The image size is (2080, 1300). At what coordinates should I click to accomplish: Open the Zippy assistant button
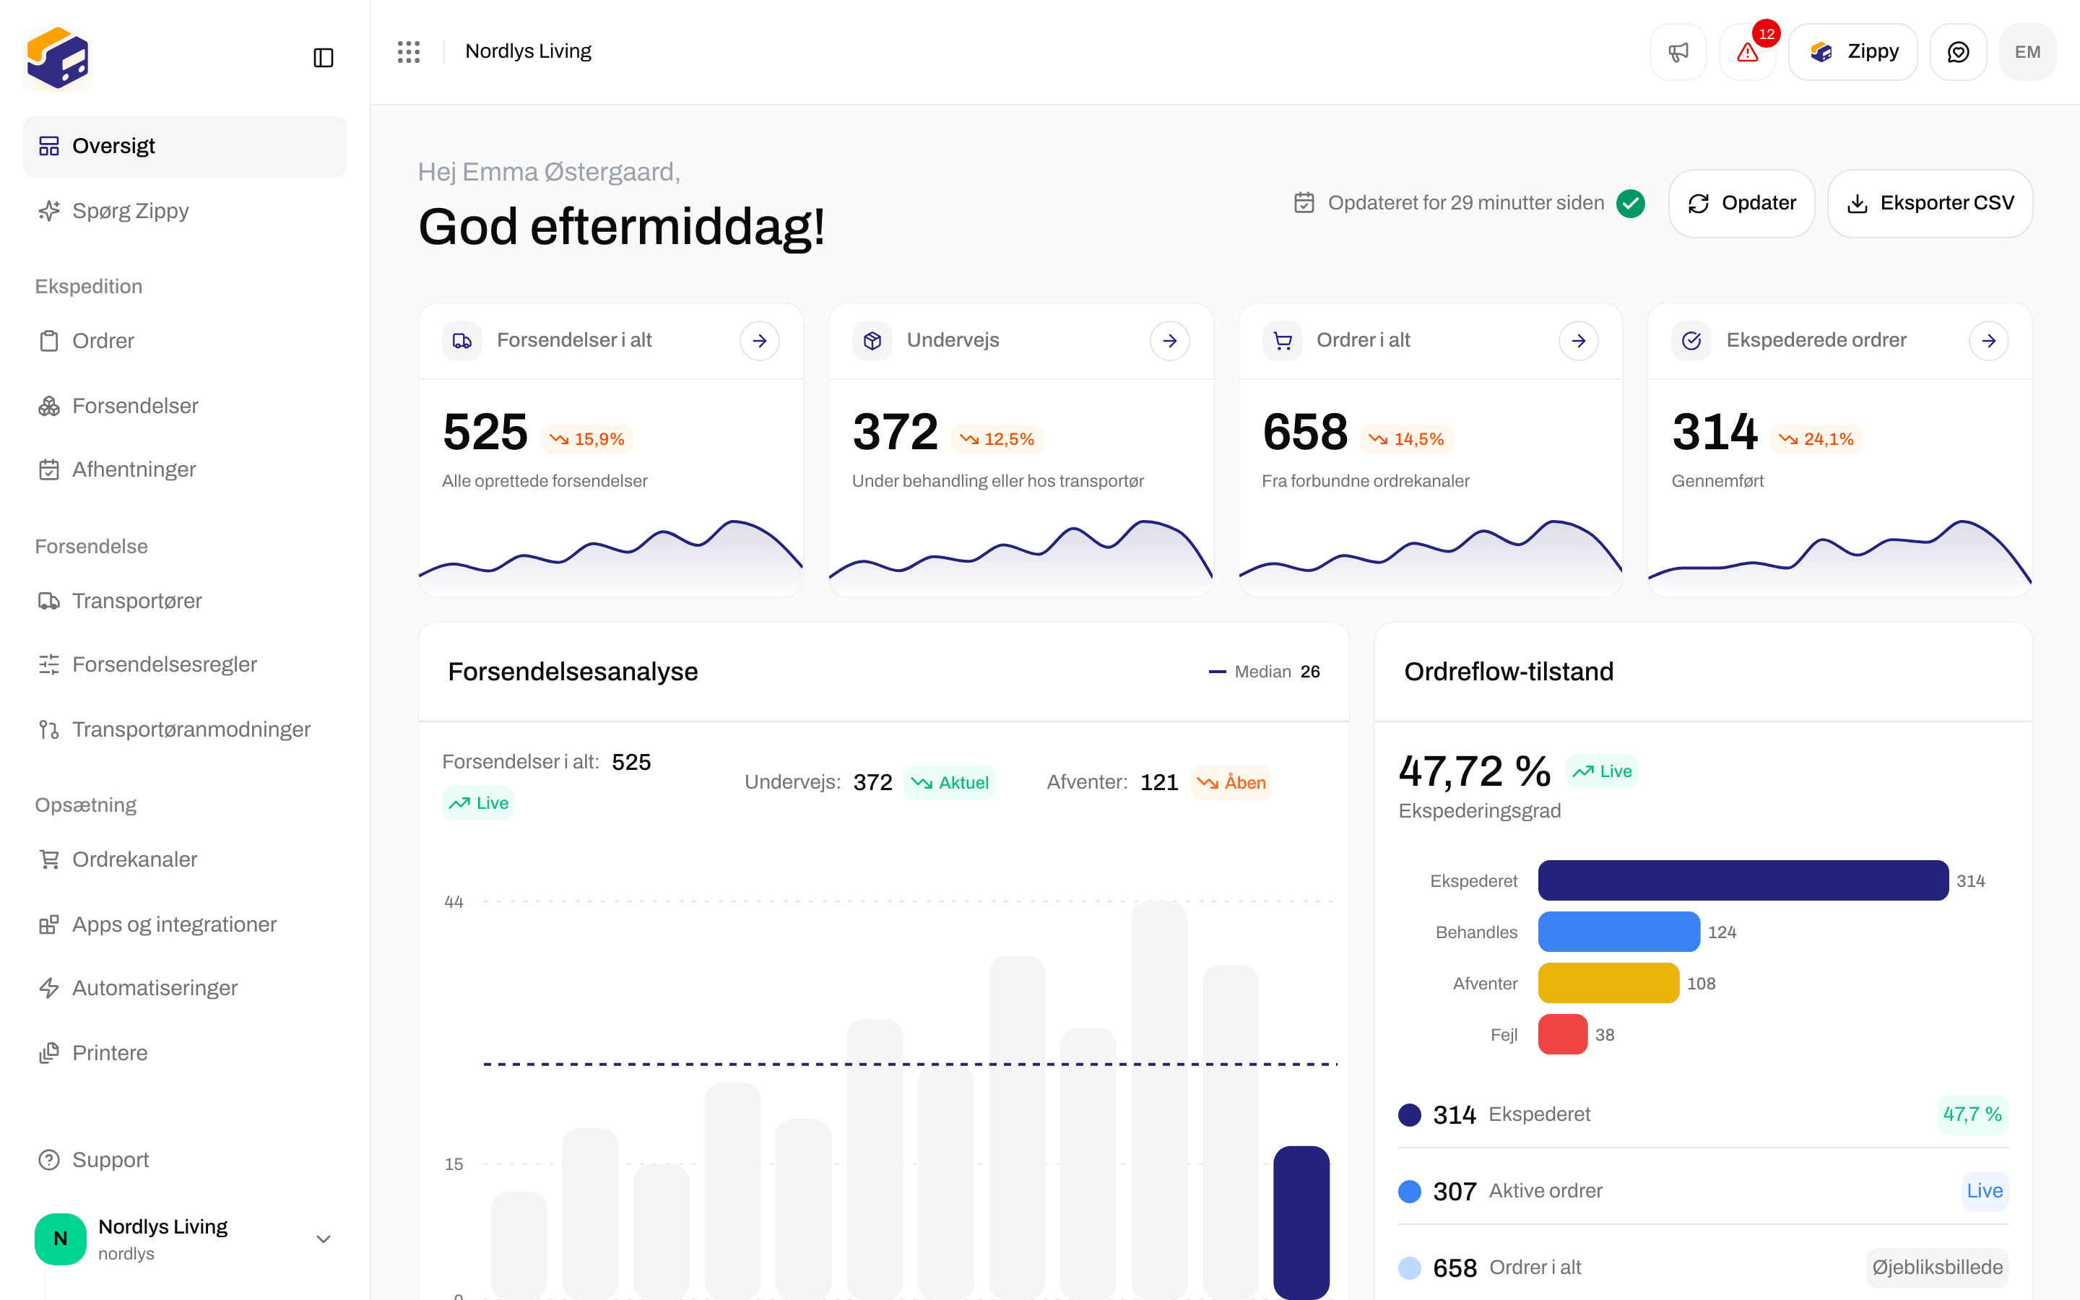pyautogui.click(x=1853, y=51)
